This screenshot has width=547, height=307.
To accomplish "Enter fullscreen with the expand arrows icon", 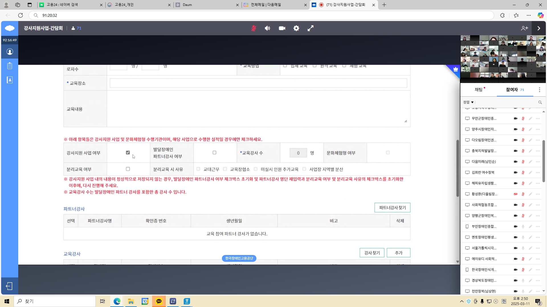I will pos(311,28).
